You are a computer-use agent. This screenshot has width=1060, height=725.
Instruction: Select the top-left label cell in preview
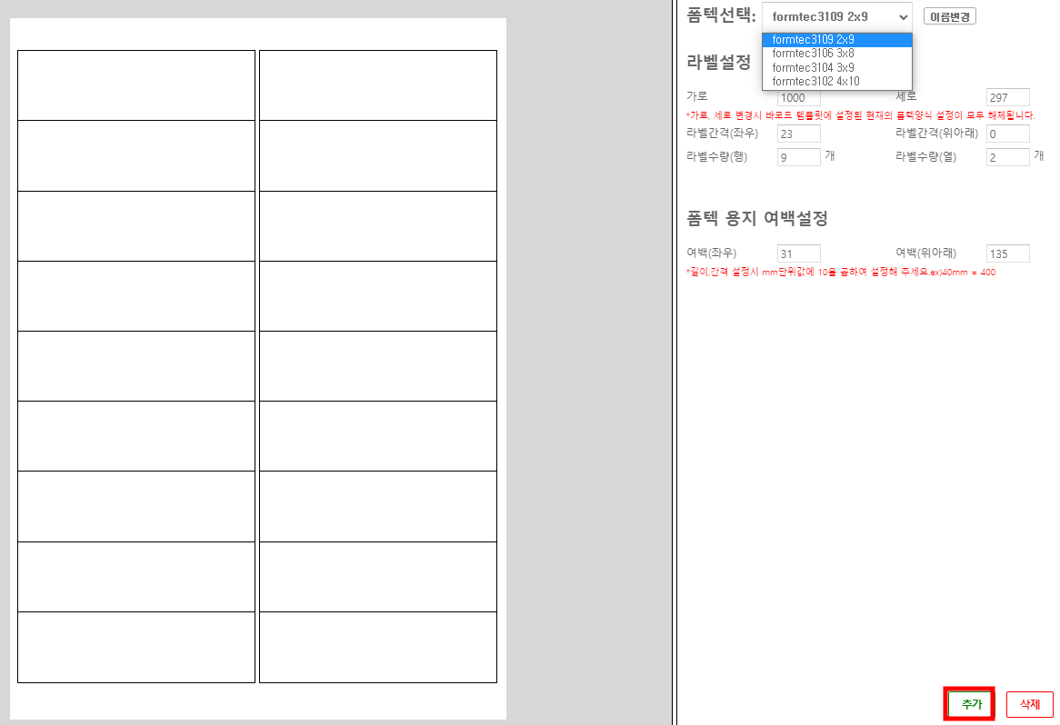[x=136, y=85]
